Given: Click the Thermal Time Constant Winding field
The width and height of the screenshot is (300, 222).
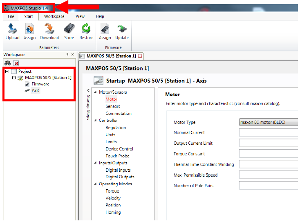Looking at the screenshot, I should (269, 164).
